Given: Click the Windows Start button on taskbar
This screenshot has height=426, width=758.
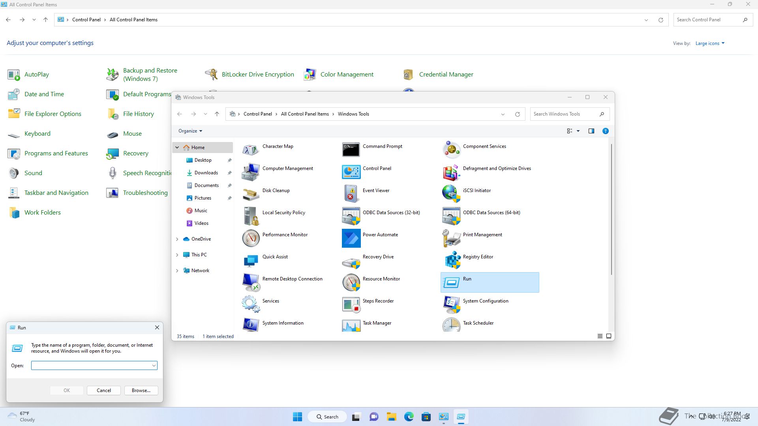Looking at the screenshot, I should pos(297,417).
